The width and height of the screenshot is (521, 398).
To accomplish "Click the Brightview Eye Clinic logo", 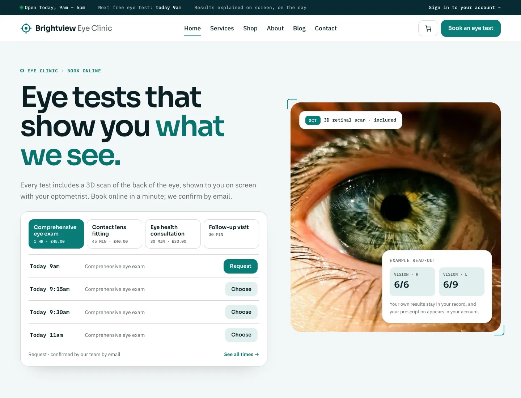I will [66, 28].
